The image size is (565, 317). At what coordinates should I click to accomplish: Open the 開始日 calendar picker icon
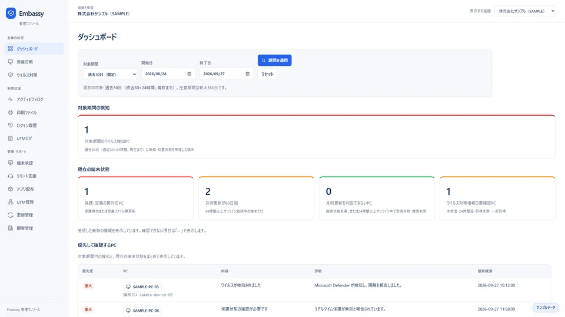point(189,74)
